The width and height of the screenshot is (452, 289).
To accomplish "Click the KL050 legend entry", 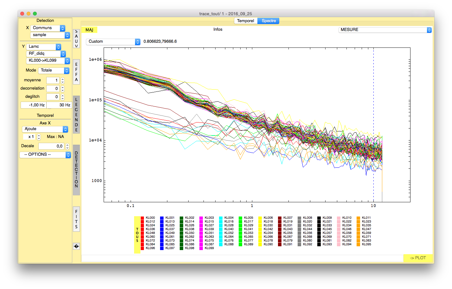I will pyautogui.click(x=190, y=233).
